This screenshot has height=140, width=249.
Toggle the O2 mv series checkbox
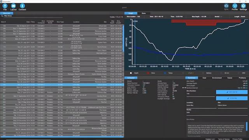pyautogui.click(x=221, y=73)
